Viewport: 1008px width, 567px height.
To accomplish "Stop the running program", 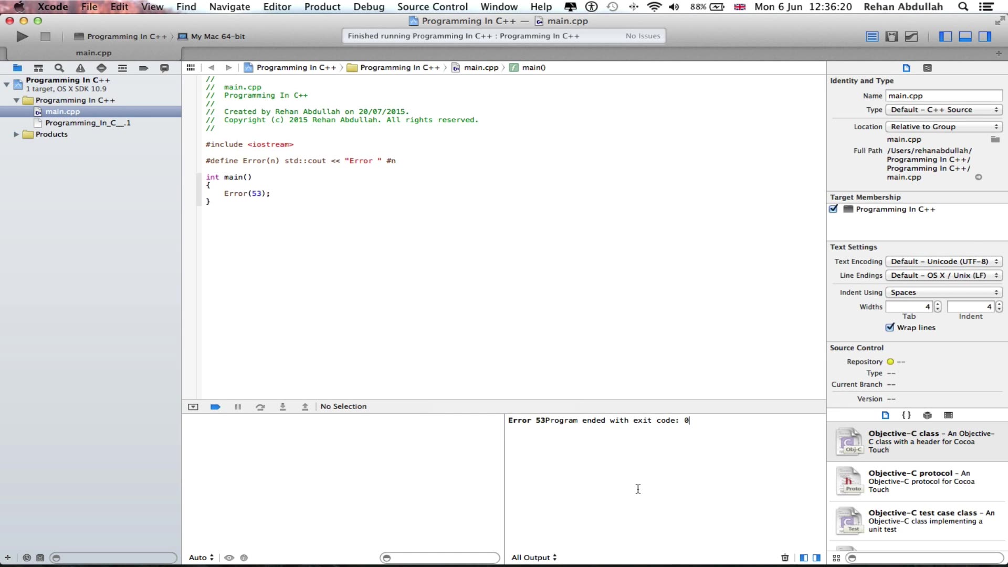I will point(45,36).
